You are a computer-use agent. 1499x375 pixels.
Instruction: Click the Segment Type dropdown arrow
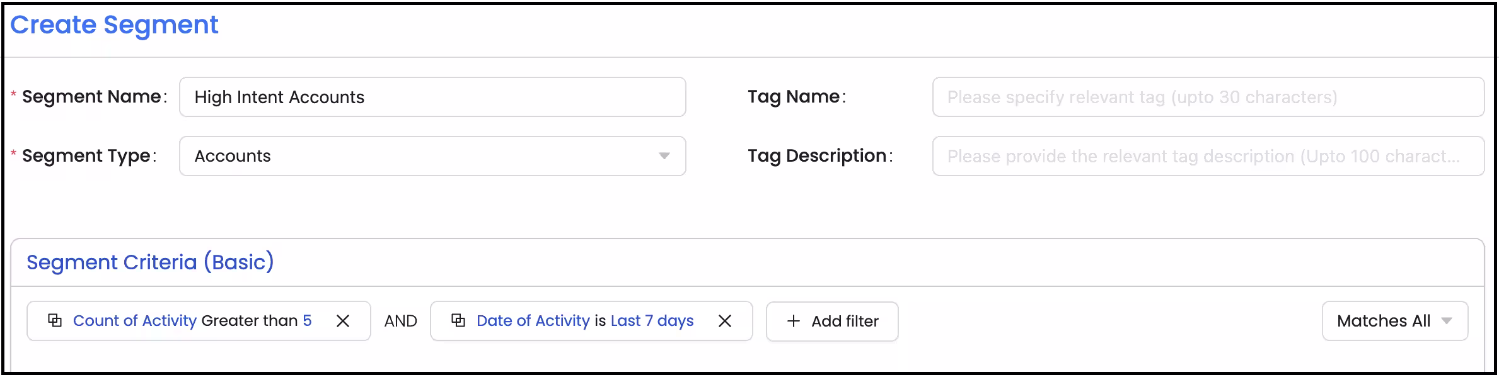pos(664,156)
